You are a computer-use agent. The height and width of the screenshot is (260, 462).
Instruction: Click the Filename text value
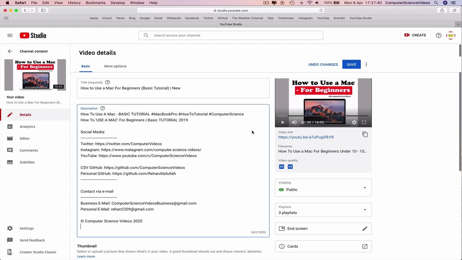click(x=322, y=151)
